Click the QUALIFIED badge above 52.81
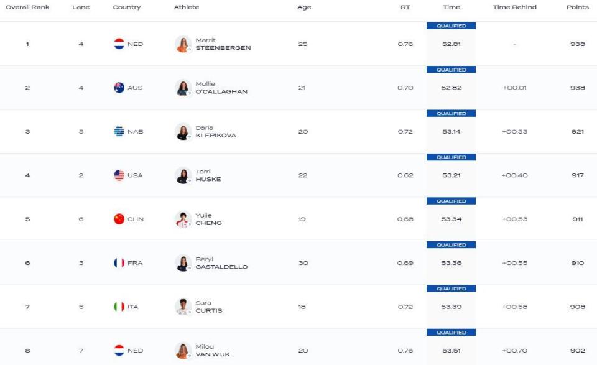This screenshot has height=365, width=597. [x=451, y=26]
